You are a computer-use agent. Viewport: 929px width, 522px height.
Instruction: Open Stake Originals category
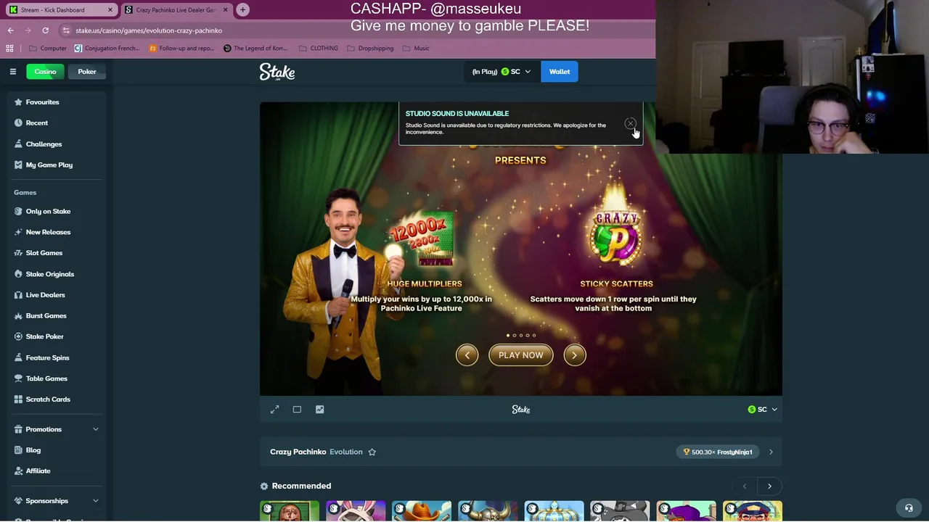coord(49,274)
